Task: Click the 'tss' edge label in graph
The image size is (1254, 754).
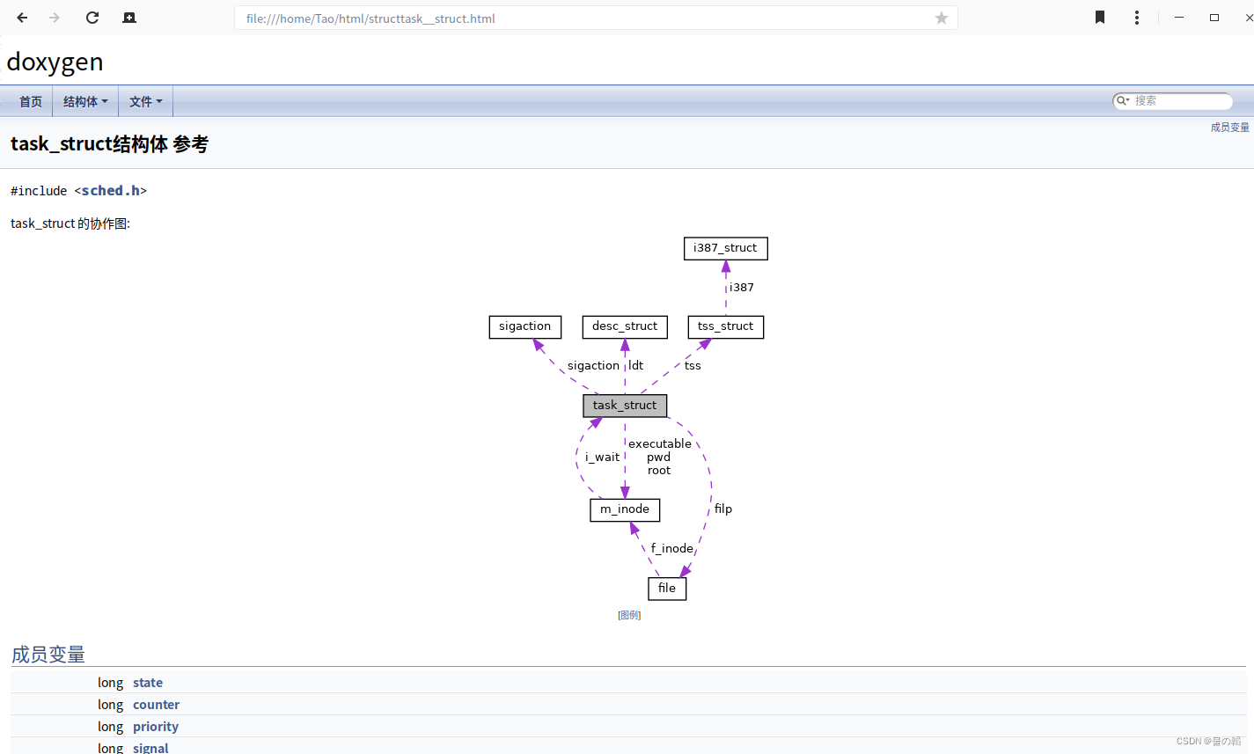Action: tap(693, 365)
